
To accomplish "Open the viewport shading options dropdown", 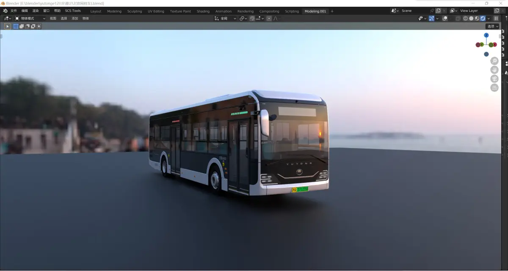I will 489,19.
